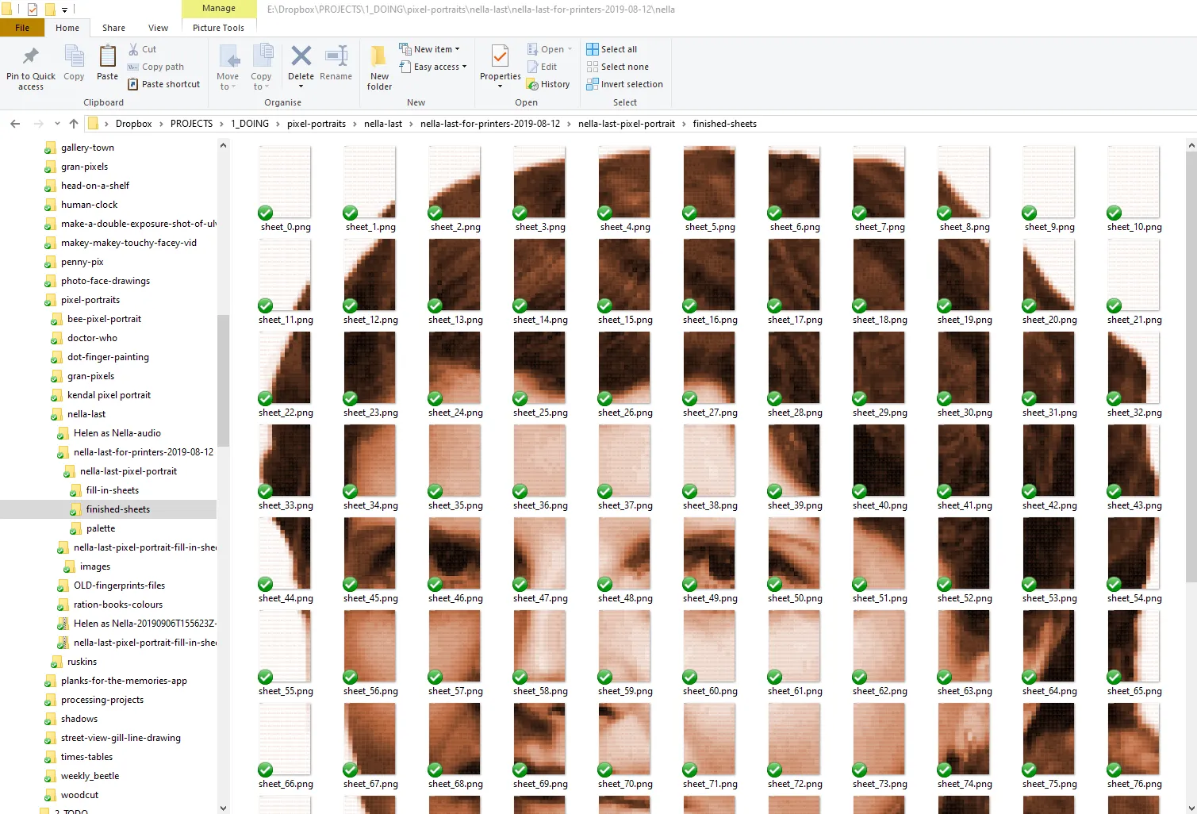Create a New folder
1197x814 pixels.
tap(378, 68)
